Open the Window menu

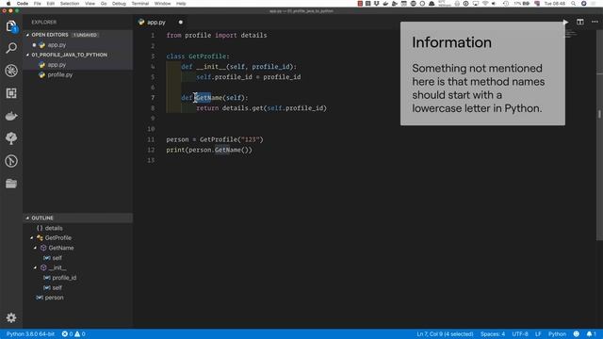[162, 4]
